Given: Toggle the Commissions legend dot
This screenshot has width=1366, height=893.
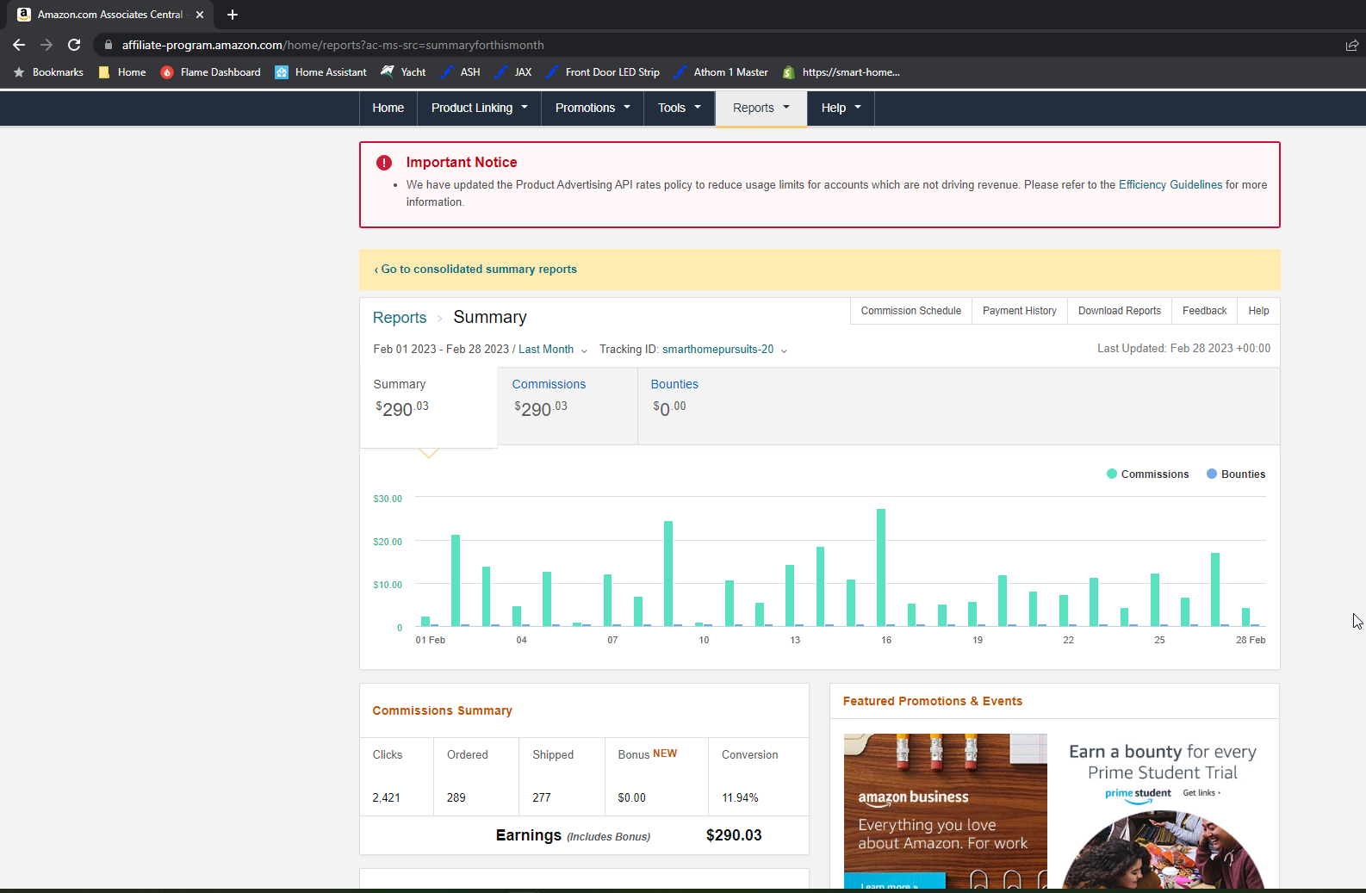Looking at the screenshot, I should [1112, 474].
